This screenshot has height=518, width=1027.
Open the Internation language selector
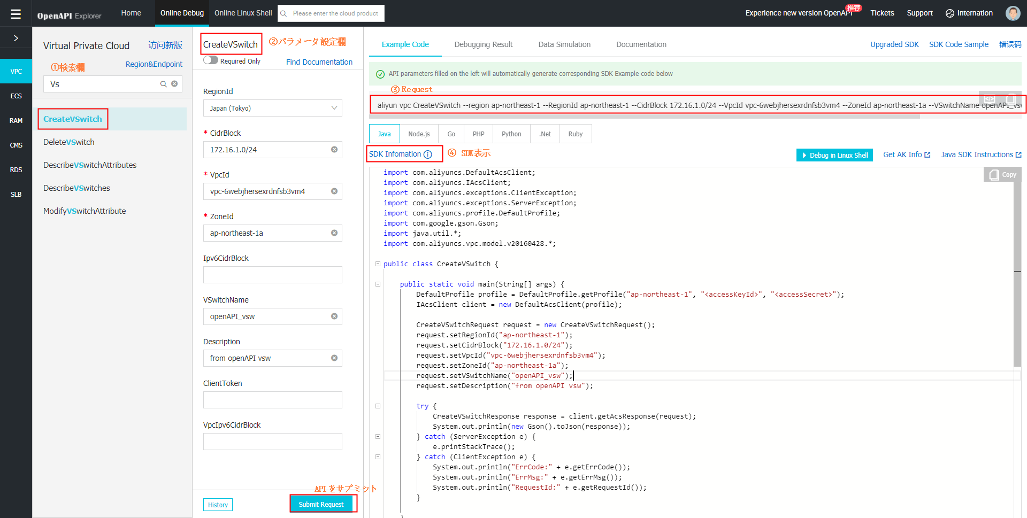click(x=969, y=13)
